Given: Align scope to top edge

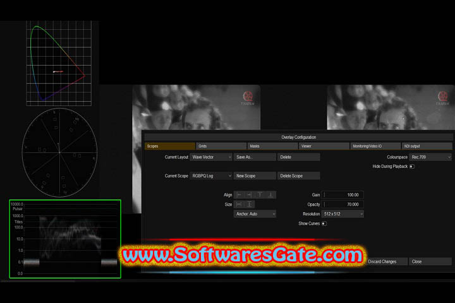Looking at the screenshot, I should 260,195.
